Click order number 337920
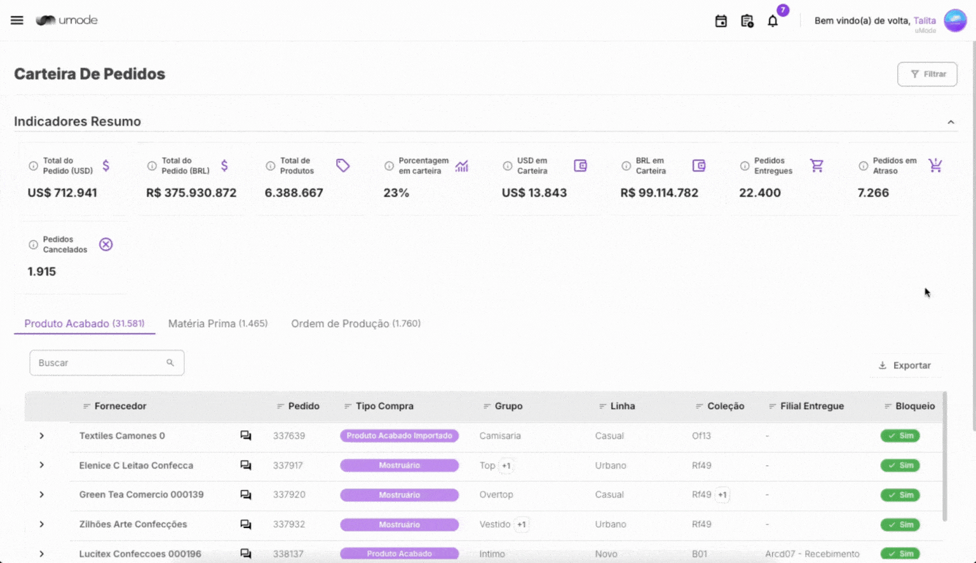 [289, 495]
